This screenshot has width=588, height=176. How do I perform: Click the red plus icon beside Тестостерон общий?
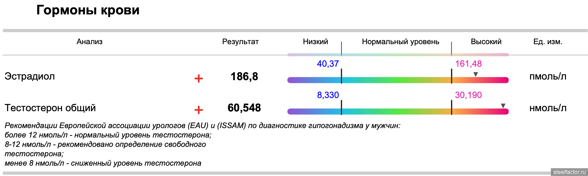[x=199, y=110]
